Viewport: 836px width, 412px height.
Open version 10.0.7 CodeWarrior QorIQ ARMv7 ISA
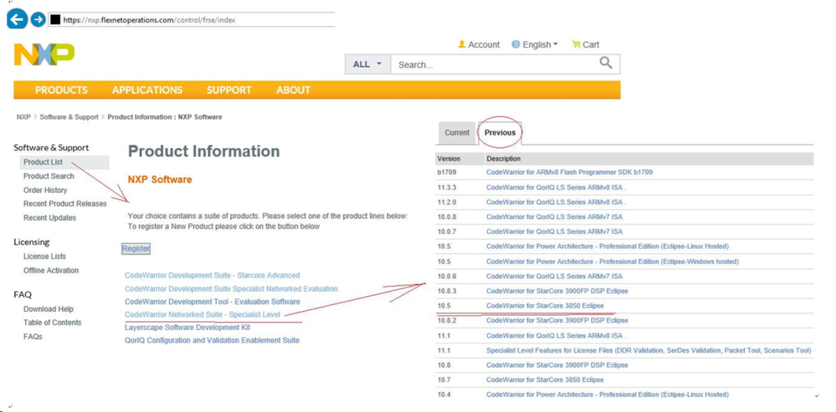555,231
